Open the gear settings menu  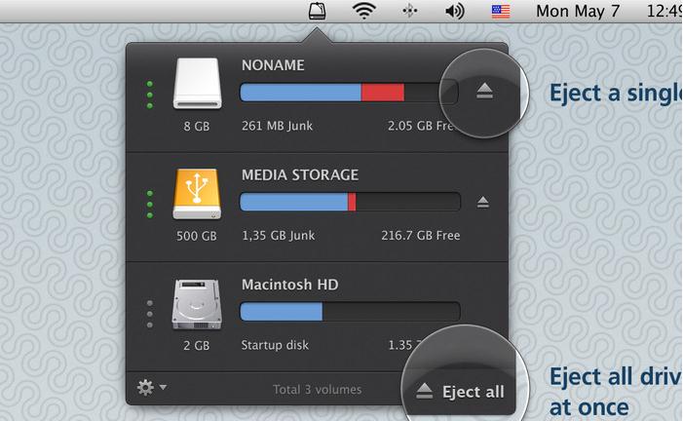click(x=151, y=387)
